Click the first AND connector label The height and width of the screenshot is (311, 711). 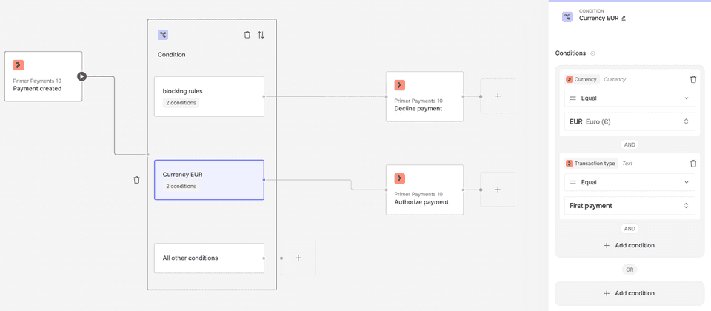(x=630, y=144)
